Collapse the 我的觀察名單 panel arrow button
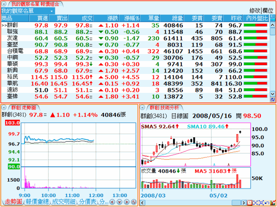The width and height of the screenshot is (277, 207). (4, 3)
